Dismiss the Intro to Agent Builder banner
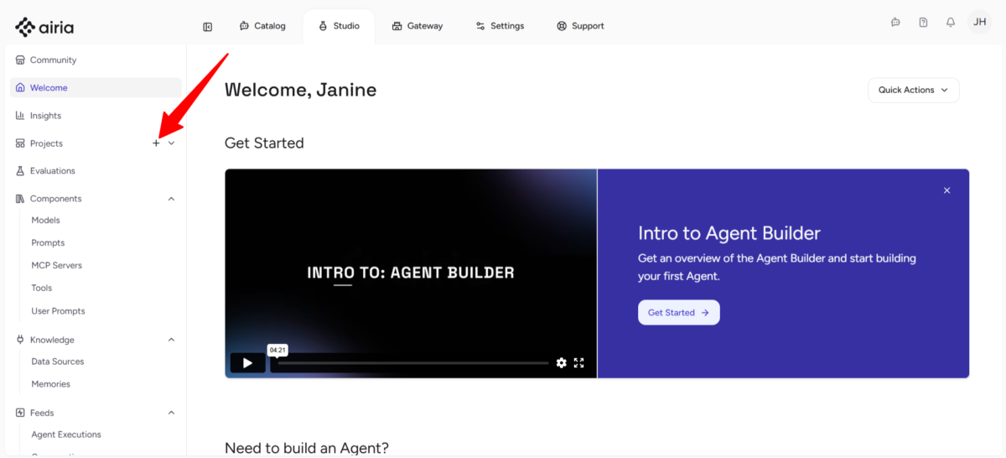The width and height of the screenshot is (1006, 458). tap(946, 190)
